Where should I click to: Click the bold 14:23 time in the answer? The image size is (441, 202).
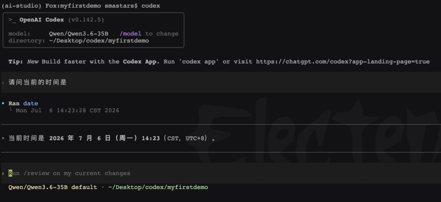coord(151,138)
